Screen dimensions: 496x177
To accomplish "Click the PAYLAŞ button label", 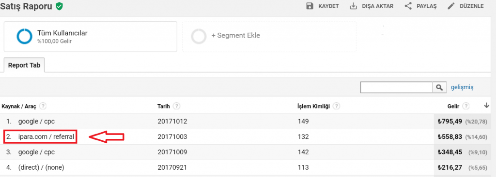I will 426,6.
